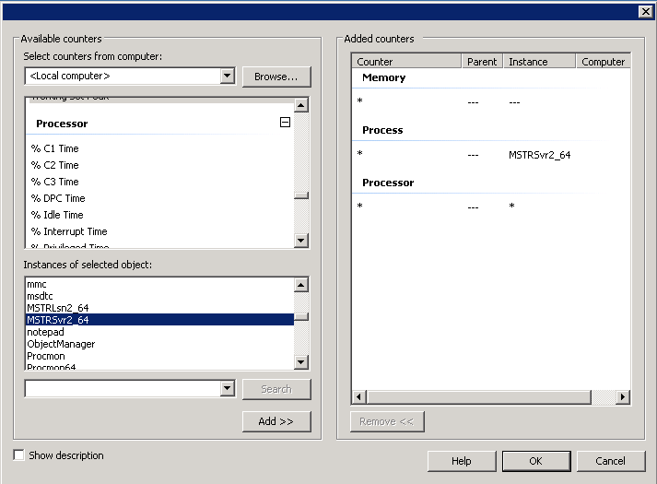Screen dimensions: 657x484
Task: Open the computer selection dropdown
Action: pos(228,76)
